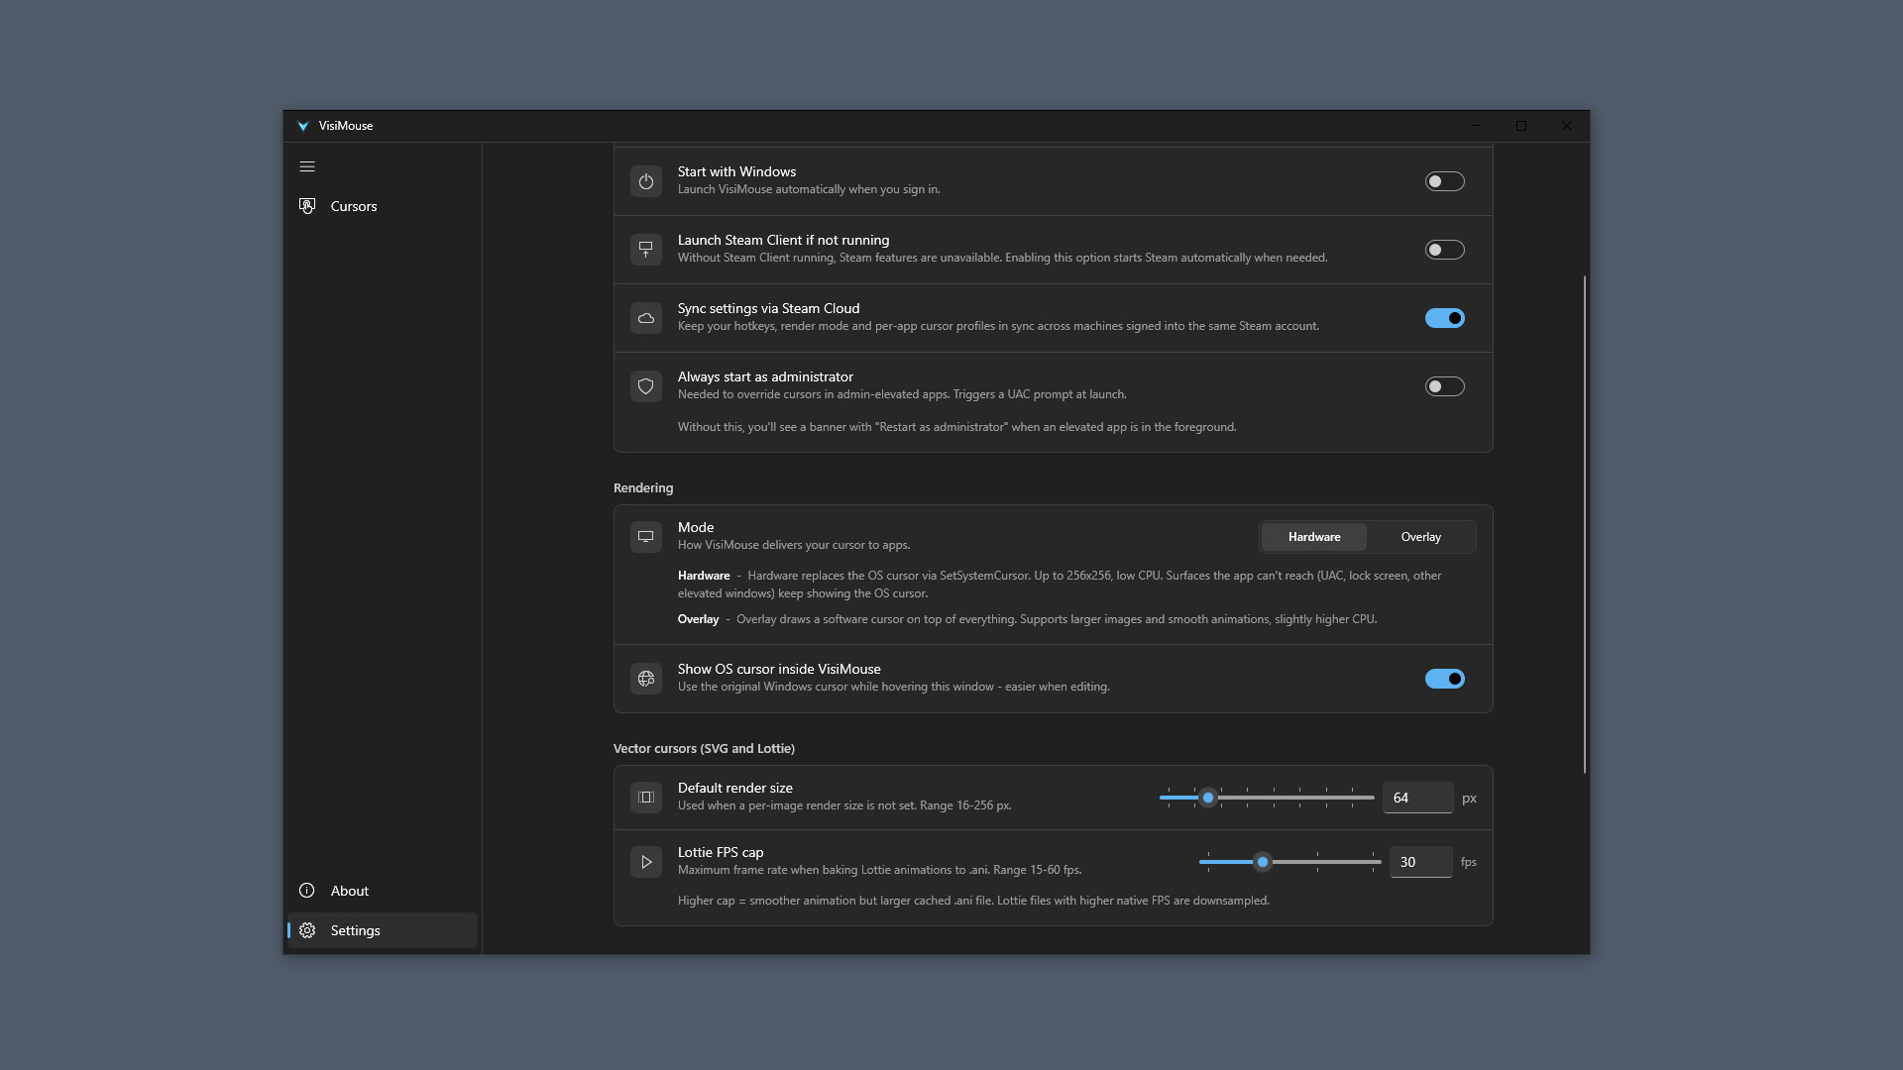The height and width of the screenshot is (1070, 1903).
Task: Enable Start with Windows toggle
Action: (1445, 181)
